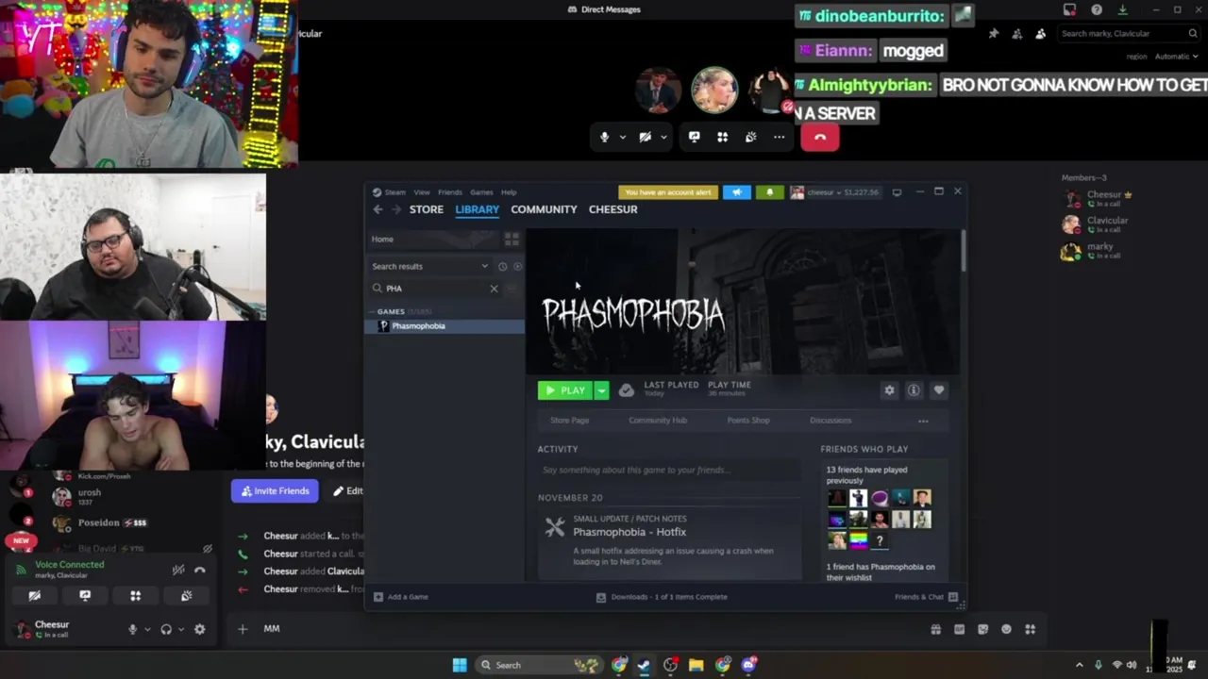Viewport: 1208px width, 679px height.
Task: Open Phasmophobia Community Hub link
Action: click(x=658, y=421)
